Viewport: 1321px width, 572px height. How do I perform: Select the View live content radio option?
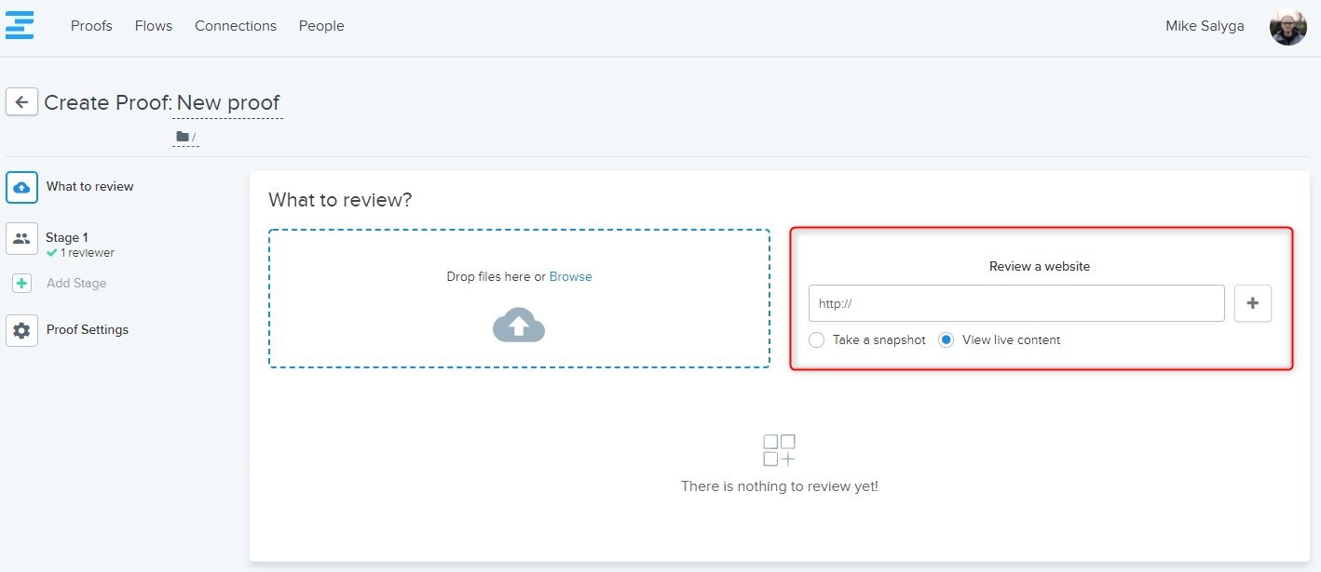pos(946,340)
